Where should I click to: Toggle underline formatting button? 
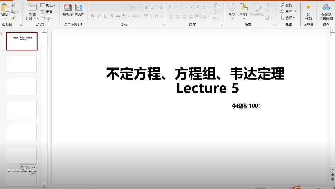pos(105,16)
